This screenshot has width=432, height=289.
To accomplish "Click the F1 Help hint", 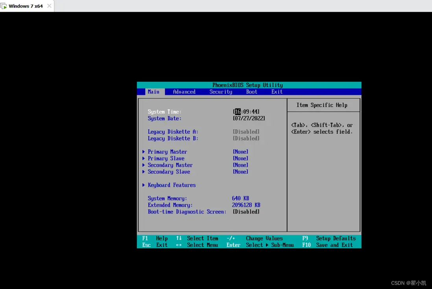I will click(155, 238).
